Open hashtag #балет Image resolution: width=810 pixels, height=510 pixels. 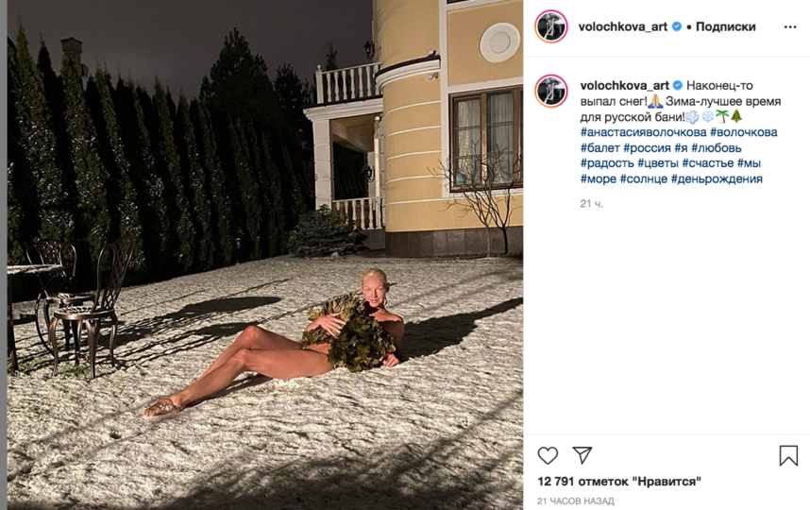pos(599,147)
